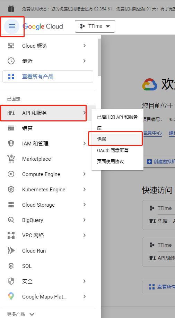
Task: Open the hamburger navigation menu
Action: [x=12, y=26]
